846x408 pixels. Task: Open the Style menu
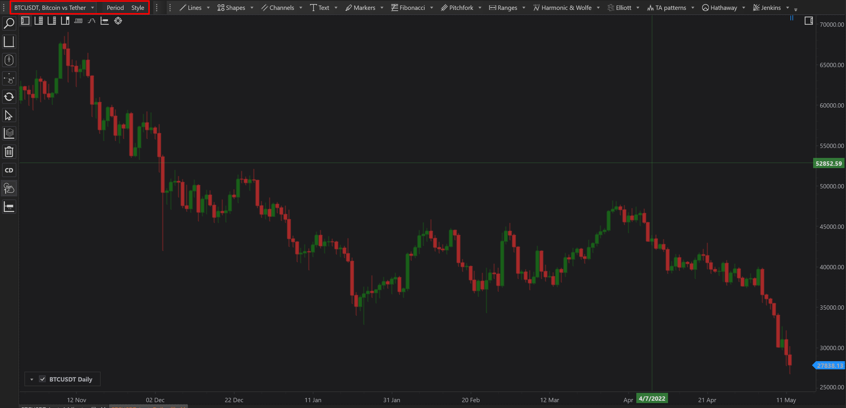click(x=138, y=8)
